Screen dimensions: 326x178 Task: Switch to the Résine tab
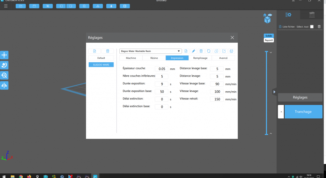(154, 58)
